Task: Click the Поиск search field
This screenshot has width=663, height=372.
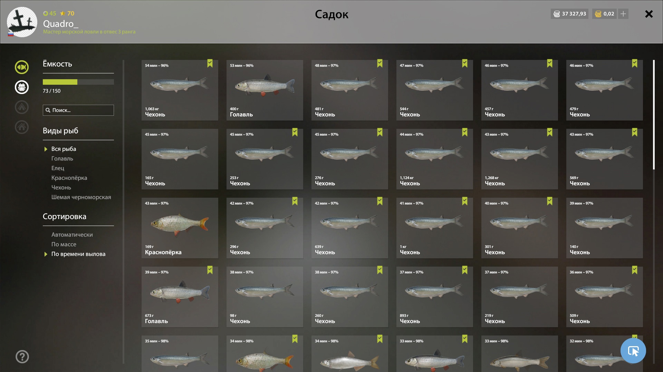Action: (x=78, y=110)
